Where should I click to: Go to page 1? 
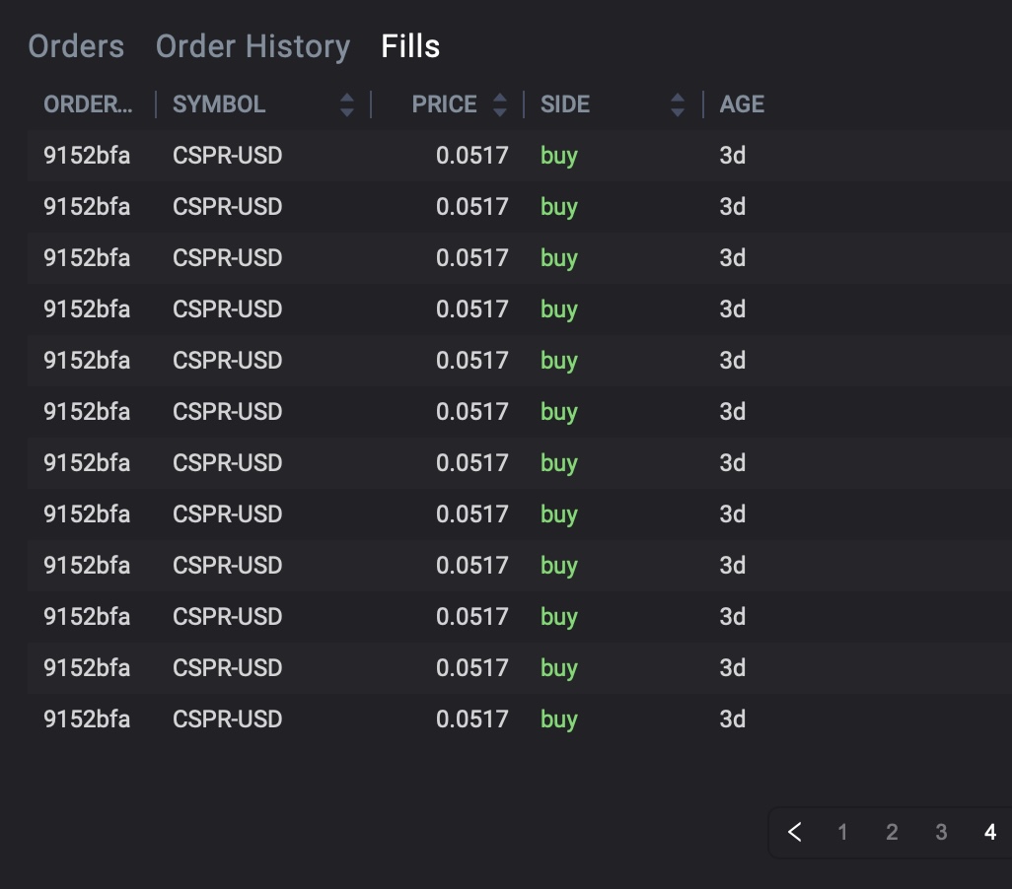tap(842, 832)
